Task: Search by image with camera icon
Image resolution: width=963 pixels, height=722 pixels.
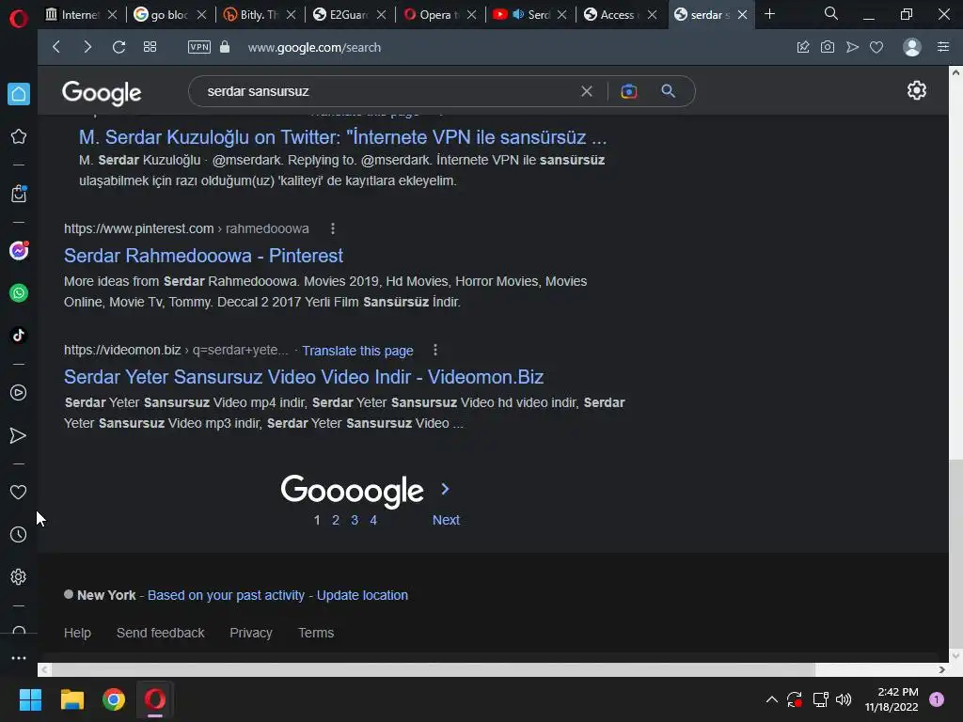Action: coord(629,91)
